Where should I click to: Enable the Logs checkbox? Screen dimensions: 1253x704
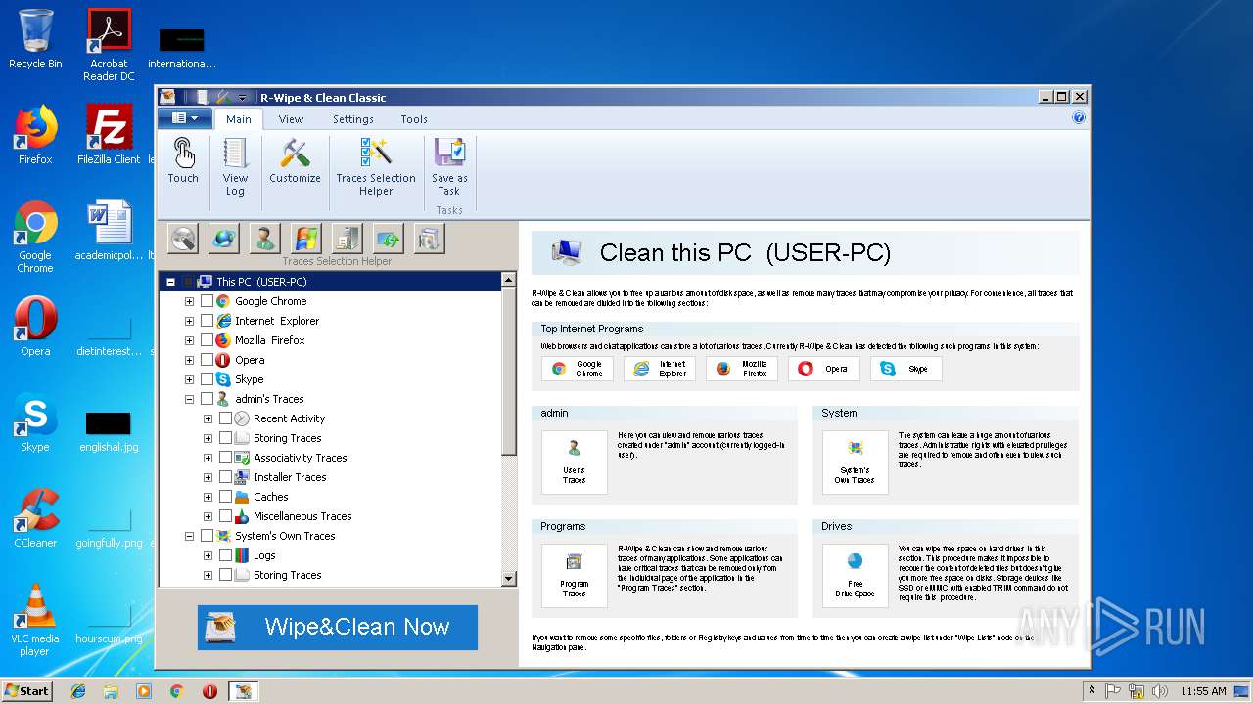pyautogui.click(x=225, y=555)
